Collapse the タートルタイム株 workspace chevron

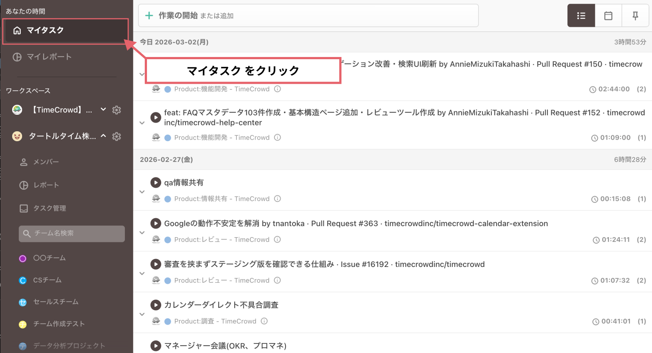pos(104,136)
